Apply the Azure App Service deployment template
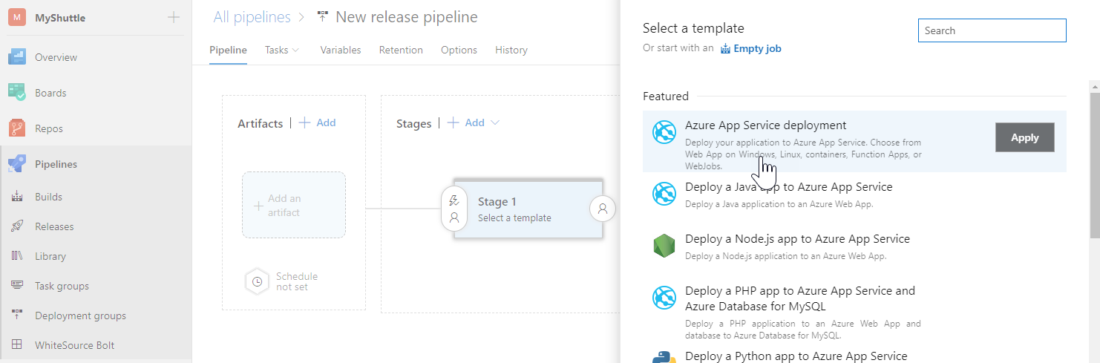The height and width of the screenshot is (363, 1100). tap(1024, 137)
